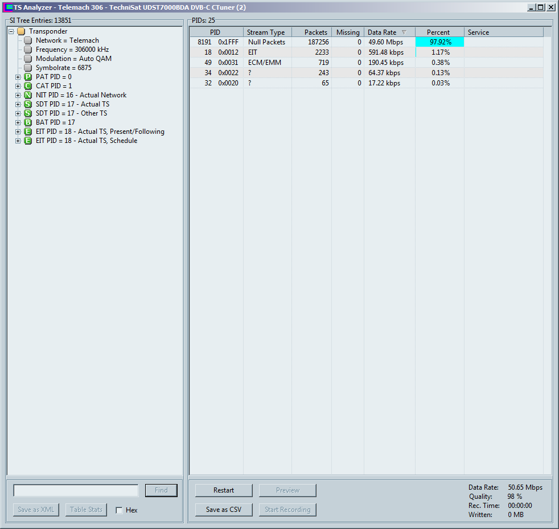
Task: Maximize the TS Analyzer window
Action: 541,7
